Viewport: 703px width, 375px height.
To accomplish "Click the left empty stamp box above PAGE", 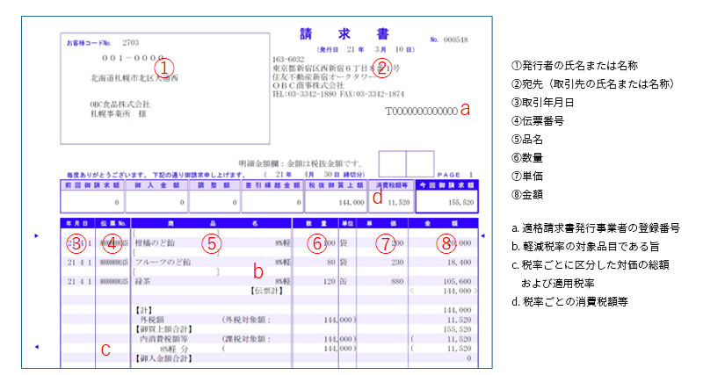I will [x=392, y=163].
